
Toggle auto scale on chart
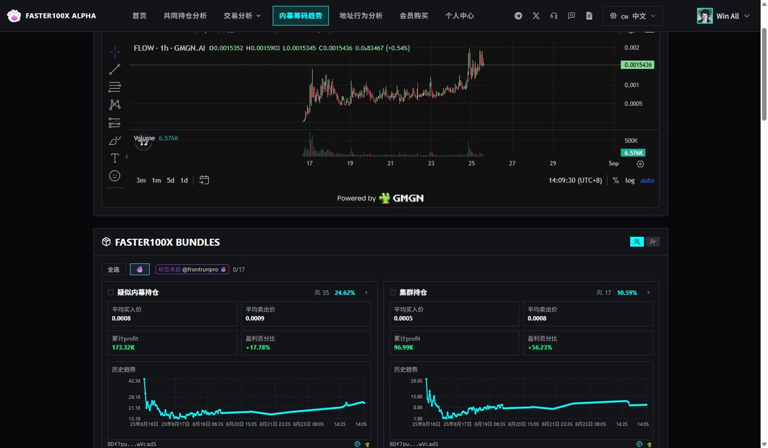[648, 180]
